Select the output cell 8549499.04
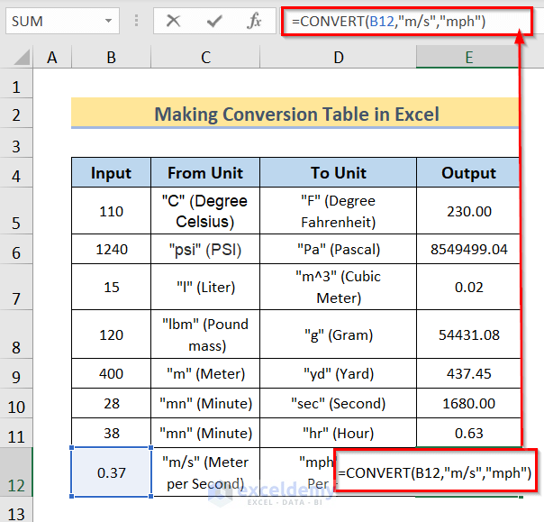 pyautogui.click(x=468, y=250)
